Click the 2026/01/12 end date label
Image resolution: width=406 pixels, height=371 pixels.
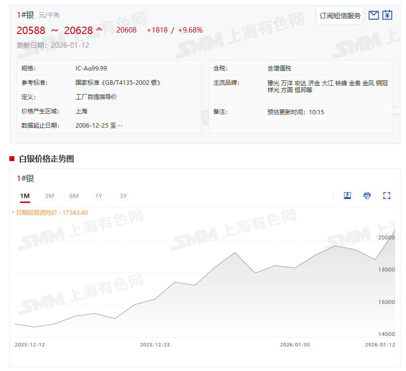coord(380,345)
